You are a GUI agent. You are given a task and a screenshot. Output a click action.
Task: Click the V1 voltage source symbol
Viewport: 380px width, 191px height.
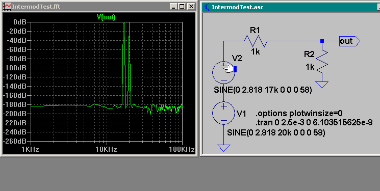[223, 113]
